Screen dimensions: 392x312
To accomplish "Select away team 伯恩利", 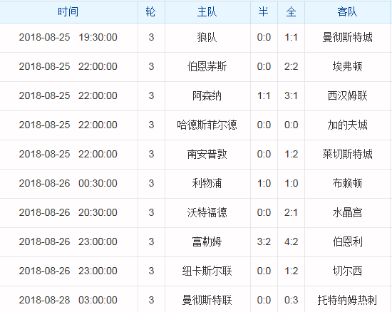I will (347, 242).
